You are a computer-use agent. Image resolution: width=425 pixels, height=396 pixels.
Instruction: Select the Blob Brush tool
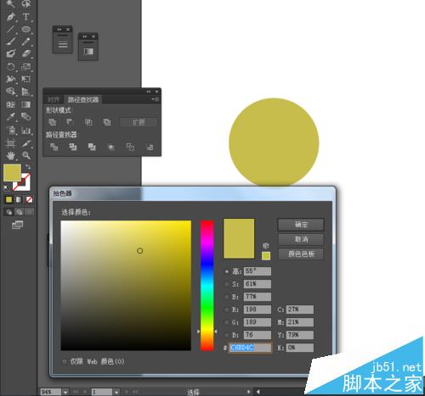tap(11, 53)
